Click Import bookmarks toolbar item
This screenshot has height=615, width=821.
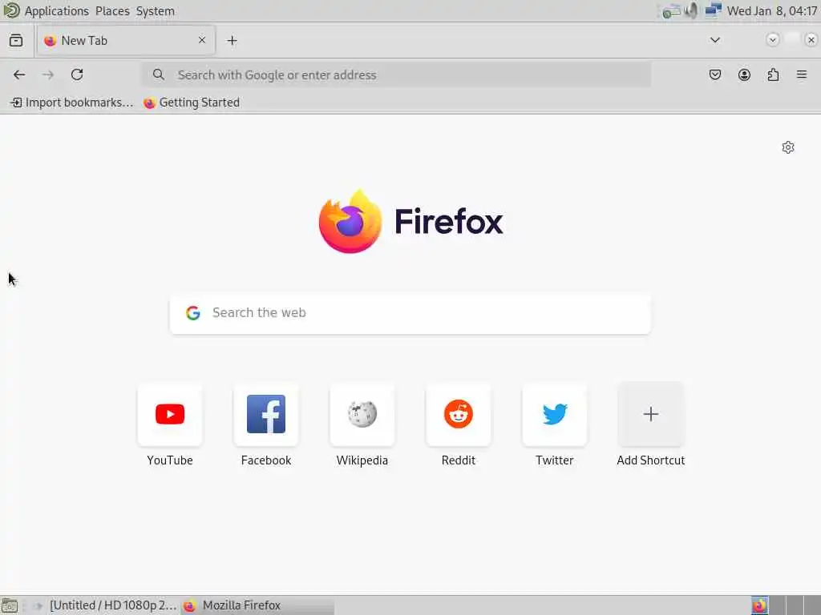[x=72, y=102]
